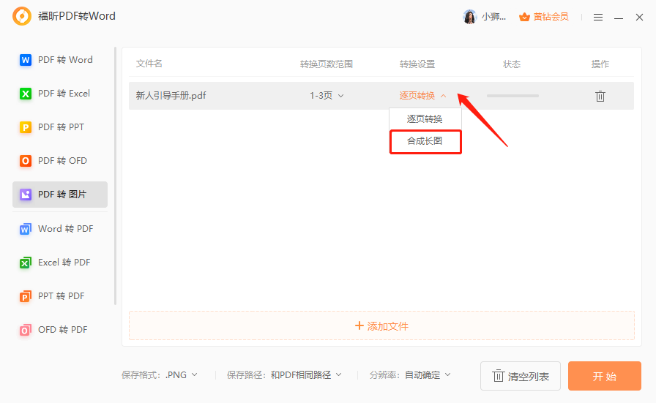This screenshot has width=656, height=403.
Task: Select PDF 转 图片 in sidebar
Action: 60,195
